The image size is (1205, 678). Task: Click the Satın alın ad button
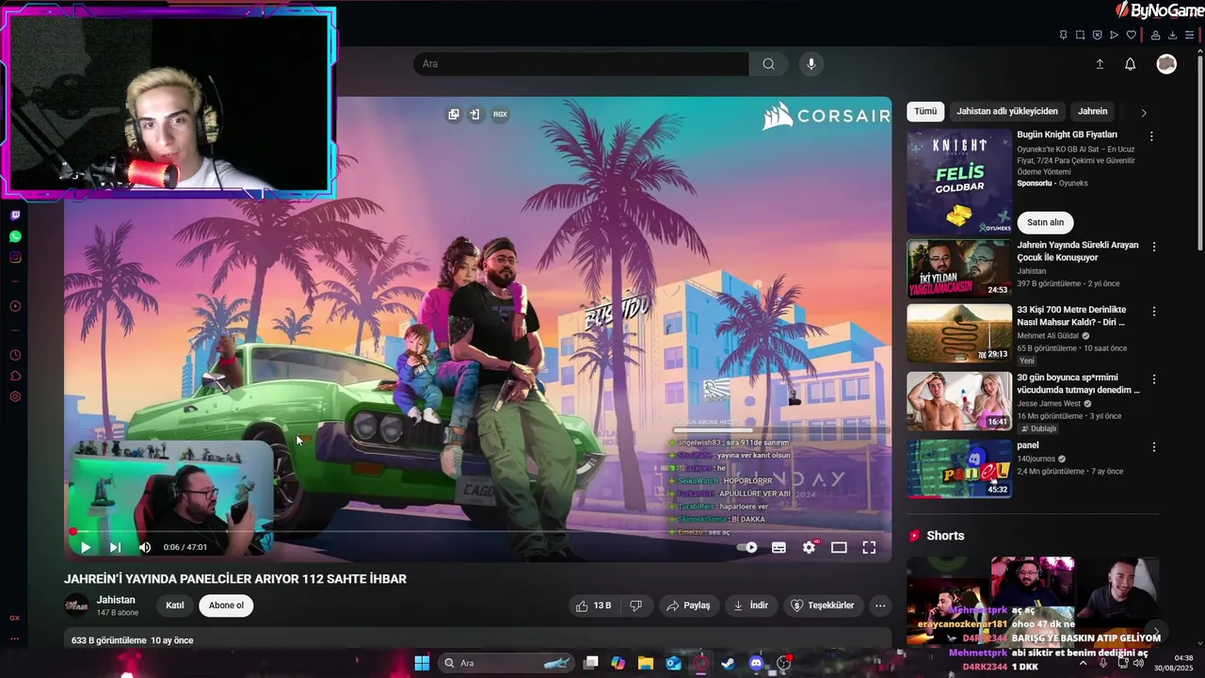pos(1045,222)
